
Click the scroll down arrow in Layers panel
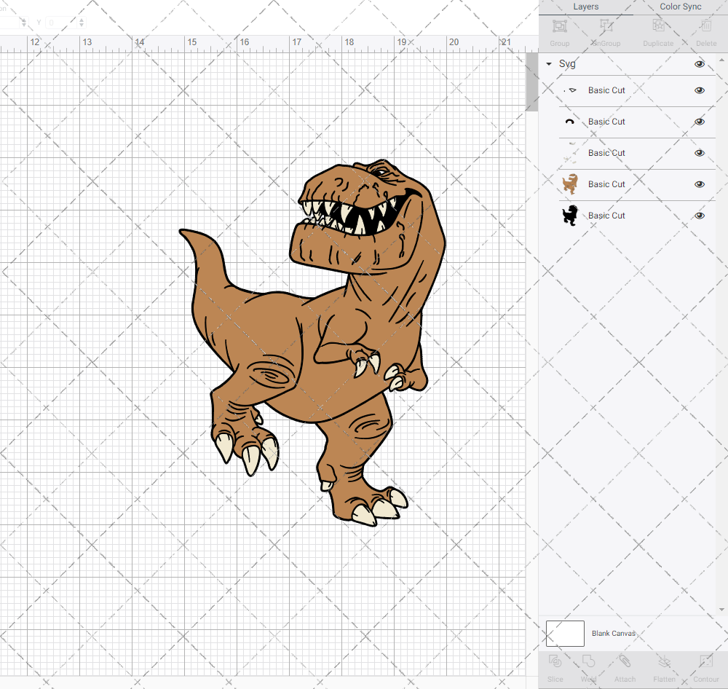click(721, 609)
